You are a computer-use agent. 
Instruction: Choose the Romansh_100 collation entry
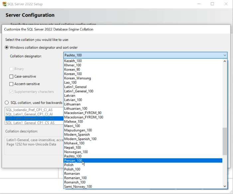(x=143, y=182)
